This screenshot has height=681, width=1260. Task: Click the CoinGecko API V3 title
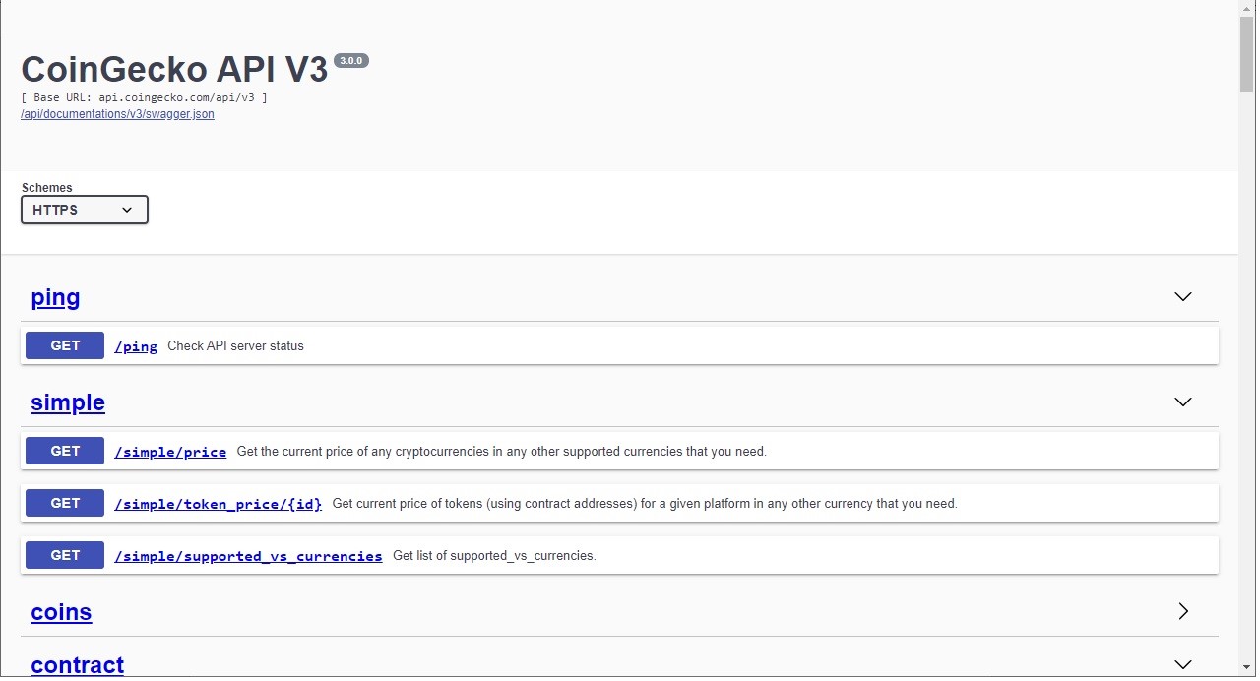coord(174,69)
